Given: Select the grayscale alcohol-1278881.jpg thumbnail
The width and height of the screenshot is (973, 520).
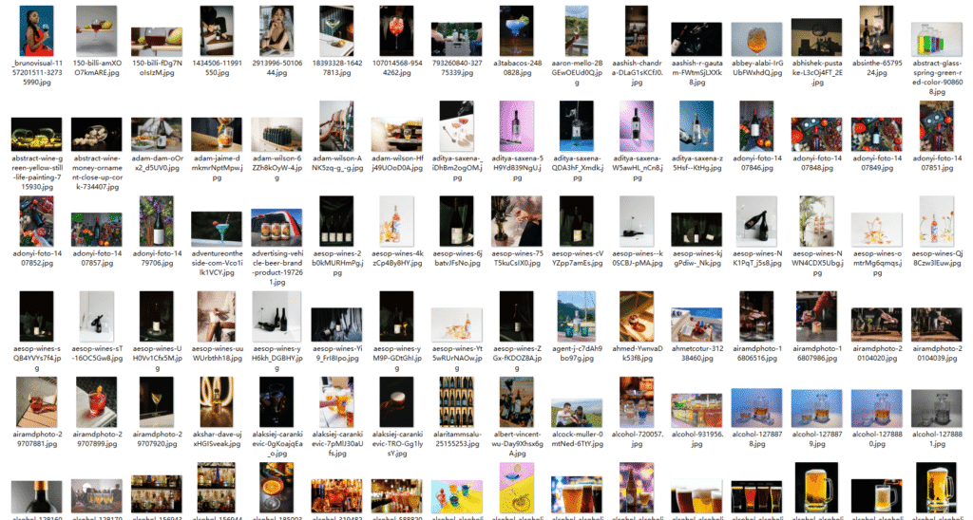Looking at the screenshot, I should click(x=937, y=408).
